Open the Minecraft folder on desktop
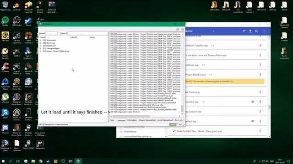The height and width of the screenshot is (164, 293). pos(226,6)
